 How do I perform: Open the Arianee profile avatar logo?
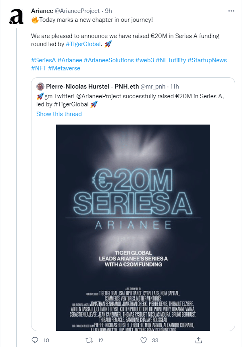tap(17, 16)
